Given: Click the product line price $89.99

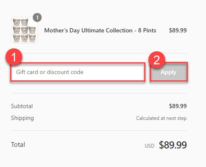Looking at the screenshot, I should tap(178, 30).
